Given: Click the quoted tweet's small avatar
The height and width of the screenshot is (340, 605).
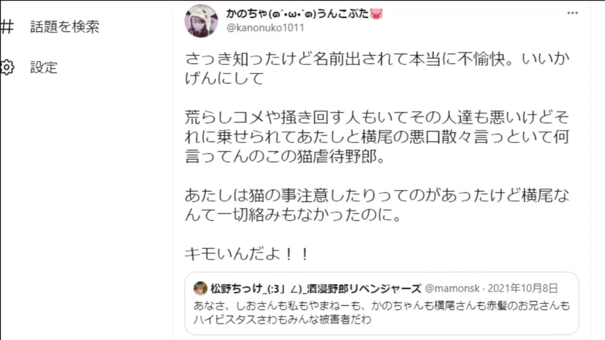Looking at the screenshot, I should coord(200,288).
